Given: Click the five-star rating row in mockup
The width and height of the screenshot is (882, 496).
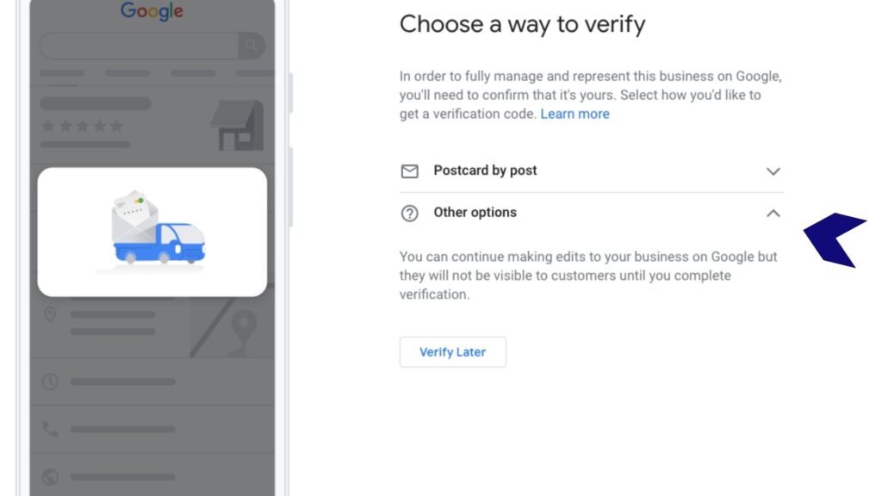Looking at the screenshot, I should coord(82,126).
